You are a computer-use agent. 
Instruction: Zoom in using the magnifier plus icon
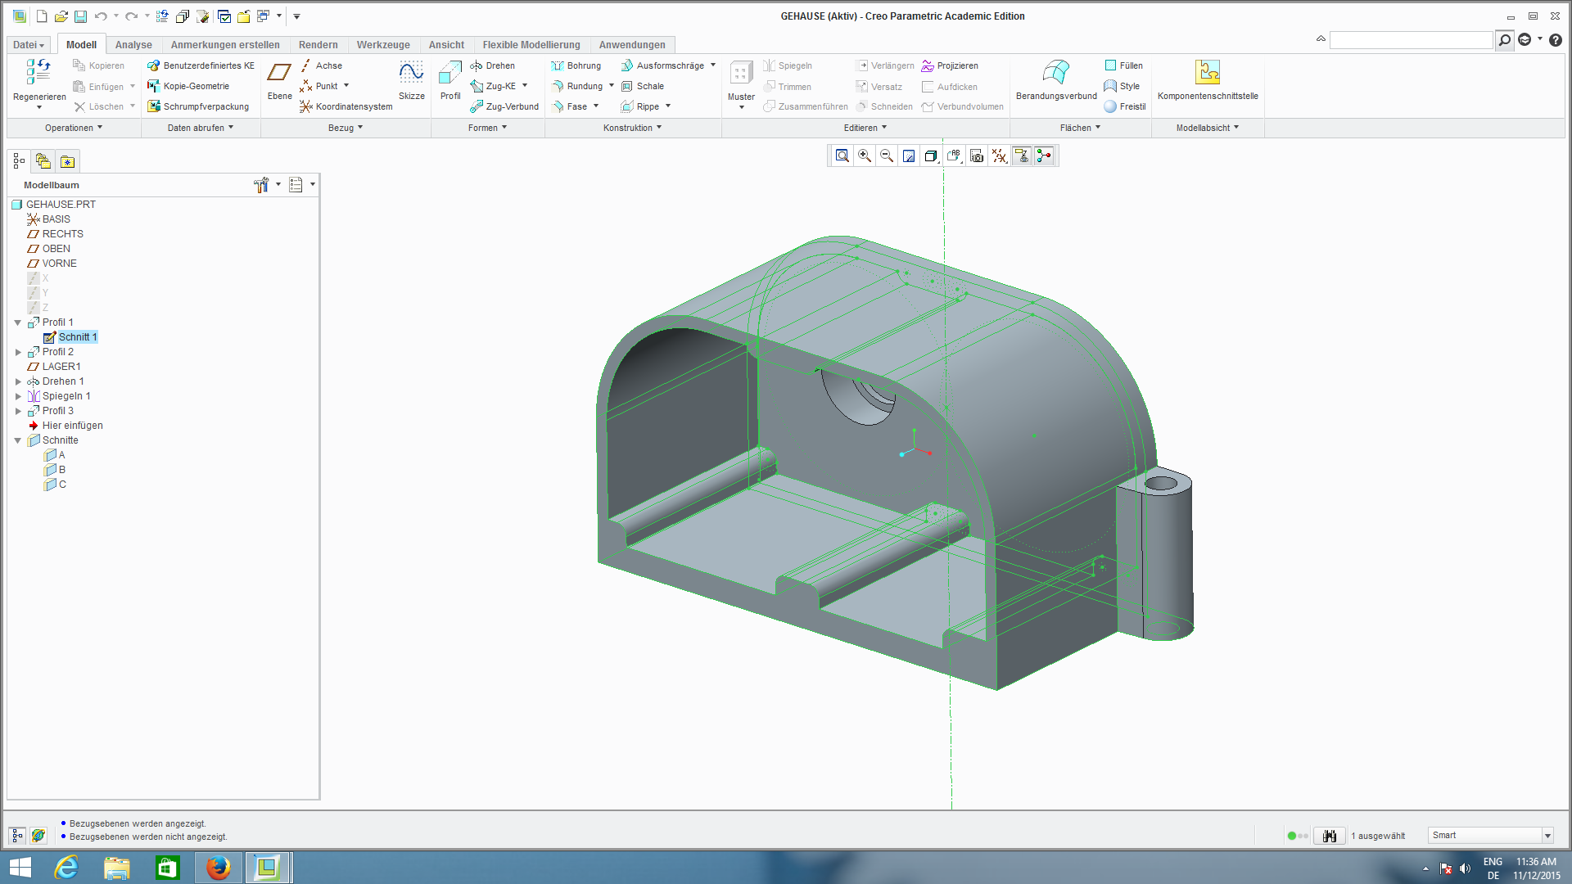tap(865, 156)
